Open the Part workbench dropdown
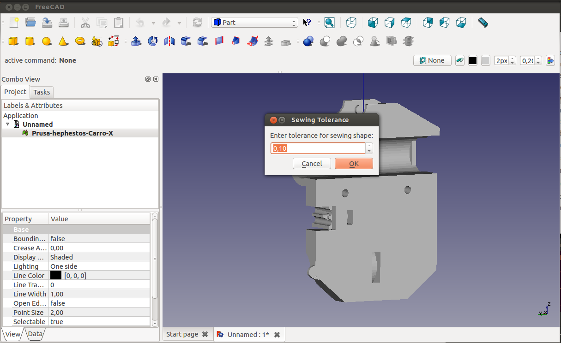 tap(254, 23)
